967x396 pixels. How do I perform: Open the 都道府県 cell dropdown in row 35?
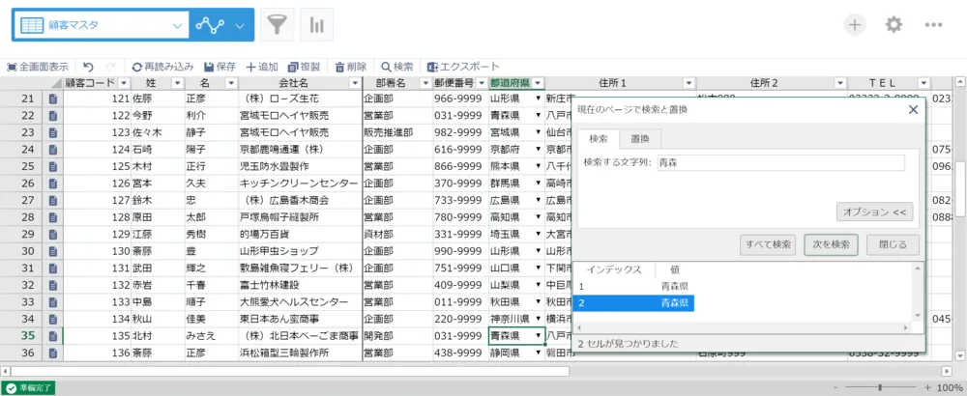538,336
